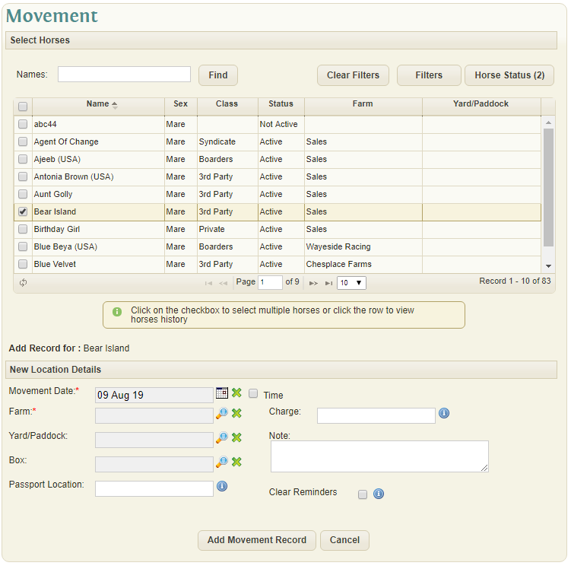Click the Note text area
Image resolution: width=571 pixels, height=569 pixels.
point(379,456)
